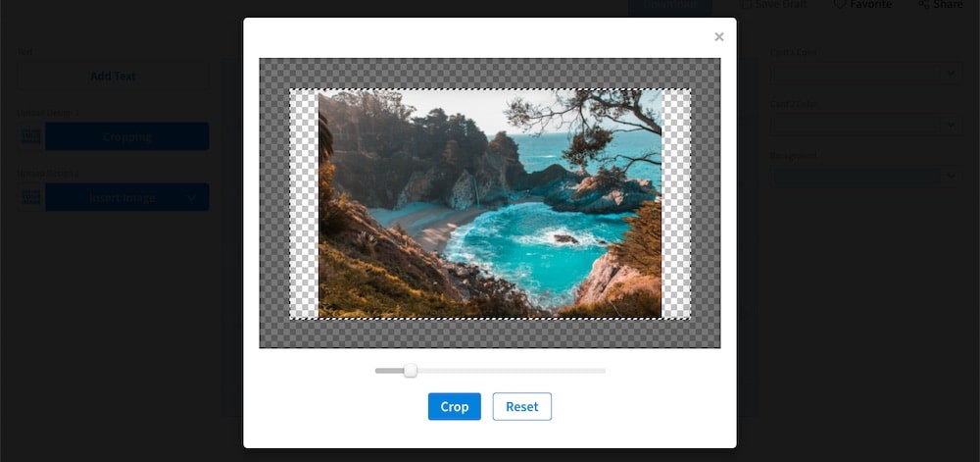Click the dimmed Cropping button behind the dialog
Image resolution: width=980 pixels, height=462 pixels.
126,137
